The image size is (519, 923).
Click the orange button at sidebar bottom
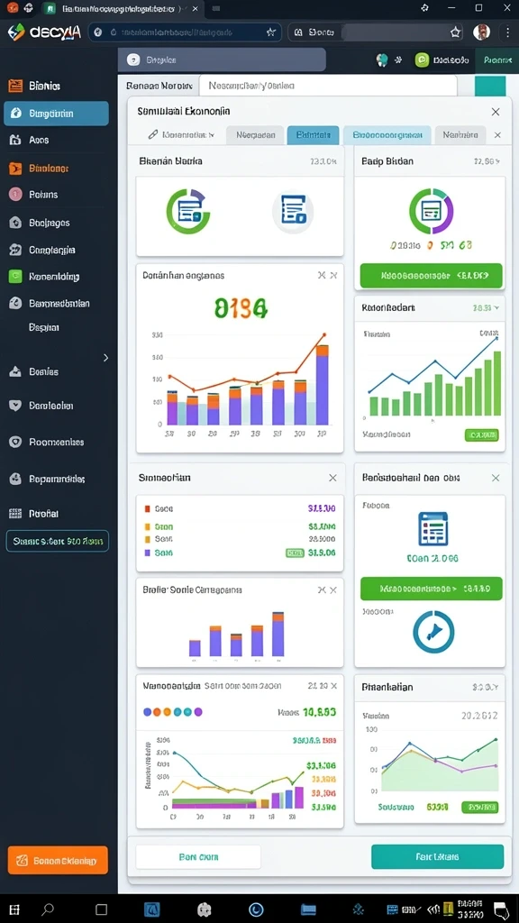coord(58,860)
